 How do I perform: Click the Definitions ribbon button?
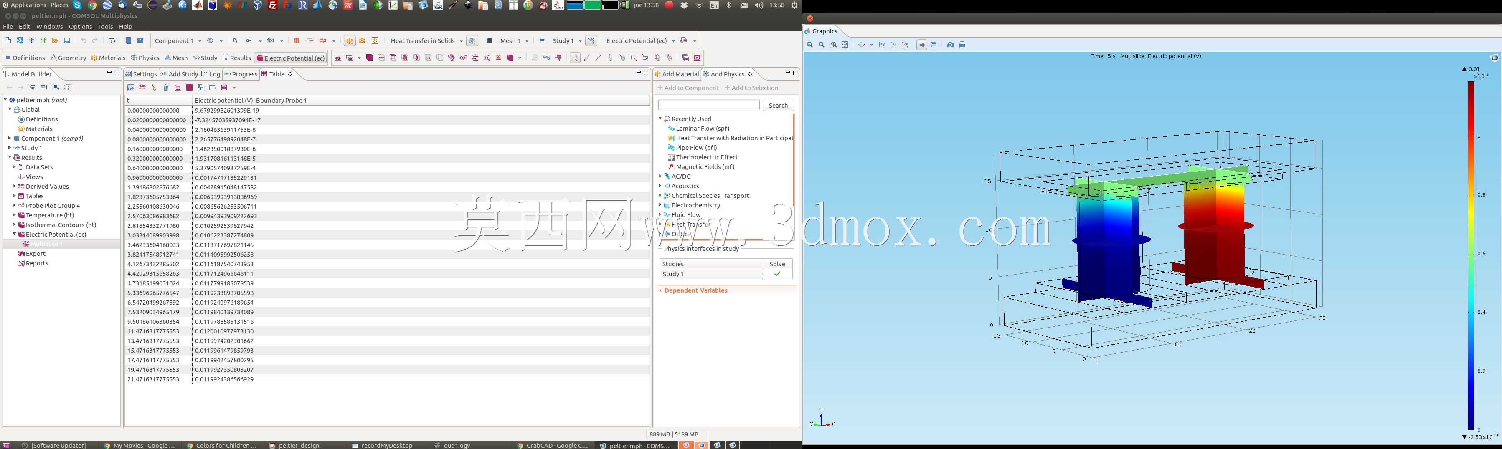coord(25,58)
